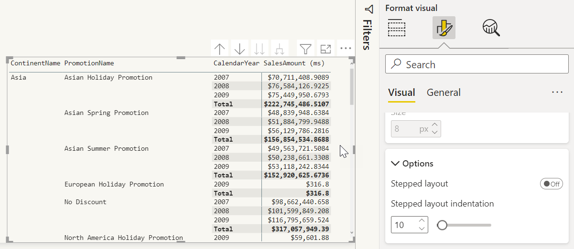Open the visual filter funnel icon

point(305,49)
